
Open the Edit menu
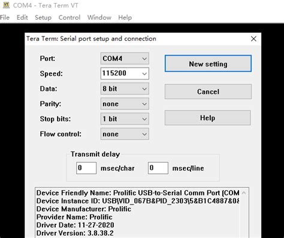[x=22, y=17]
